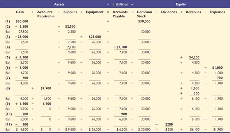Screen dimensions: 230x133
Task: Click the transaction label (9)
Action: click(x=8, y=104)
